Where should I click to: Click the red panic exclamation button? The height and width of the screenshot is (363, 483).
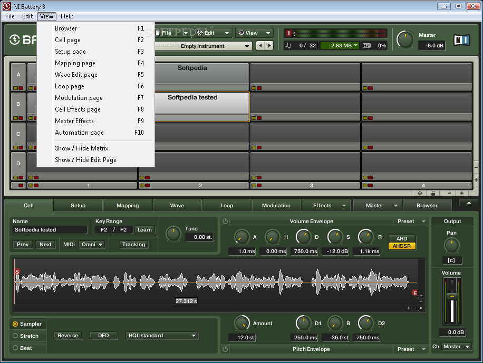point(288,33)
